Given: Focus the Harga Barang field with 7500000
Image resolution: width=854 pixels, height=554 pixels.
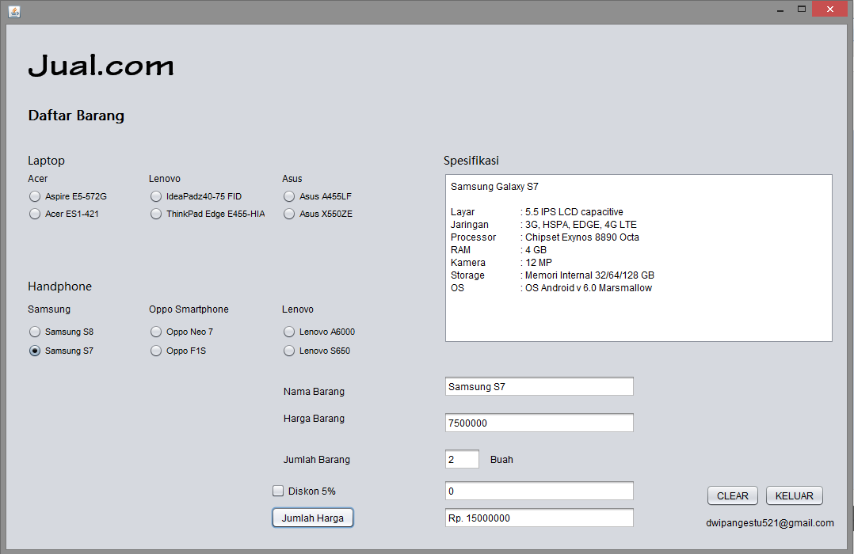Looking at the screenshot, I should tap(539, 423).
